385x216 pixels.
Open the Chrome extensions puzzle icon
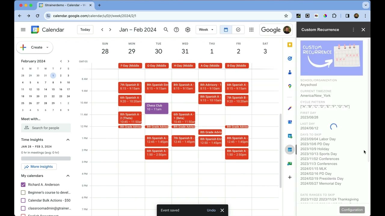[334, 16]
